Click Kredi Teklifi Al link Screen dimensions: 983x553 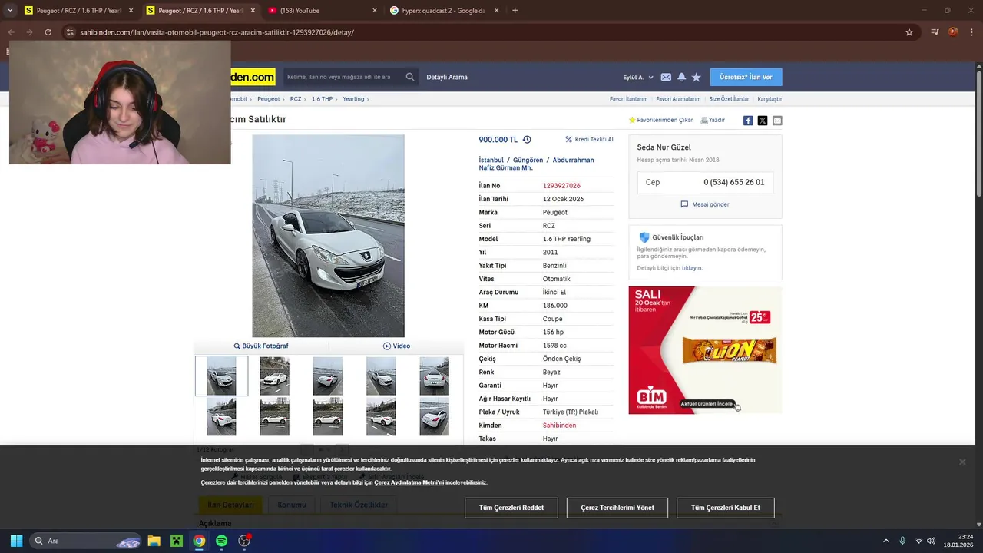(590, 140)
